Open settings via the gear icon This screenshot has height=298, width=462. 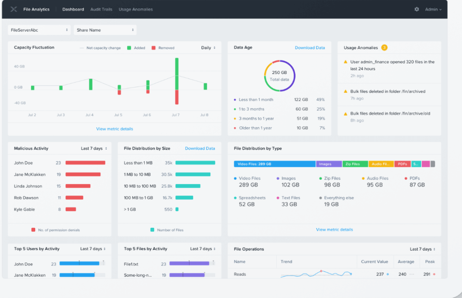416,9
